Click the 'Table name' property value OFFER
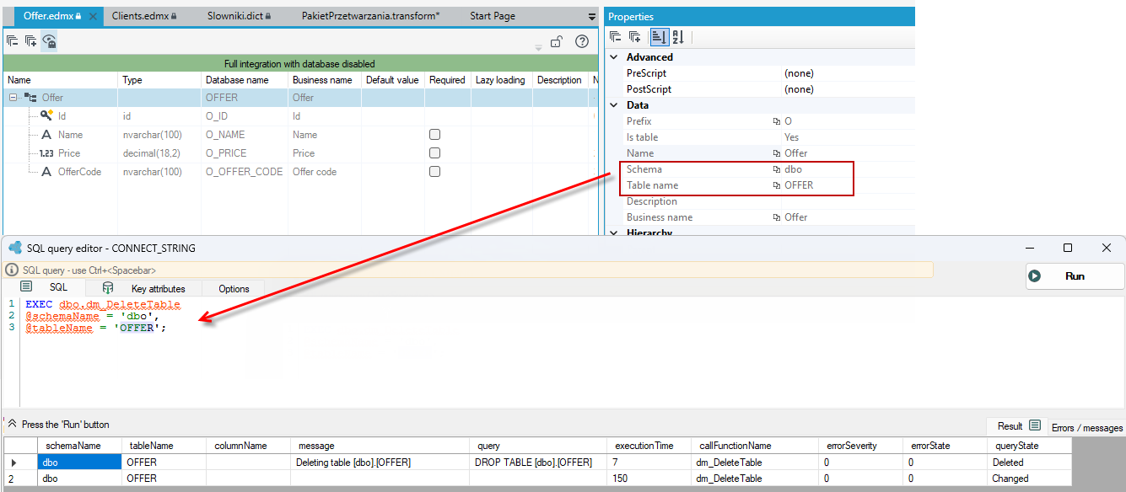The image size is (1126, 492). click(x=799, y=185)
